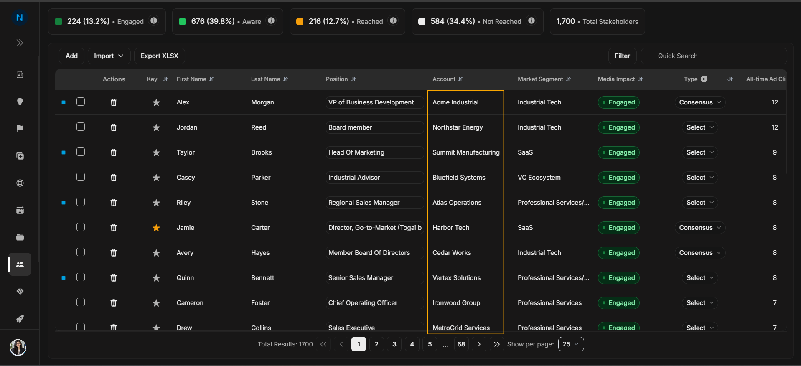This screenshot has height=366, width=801.
Task: Tick the checkbox for Casey Parker
Action: click(81, 177)
